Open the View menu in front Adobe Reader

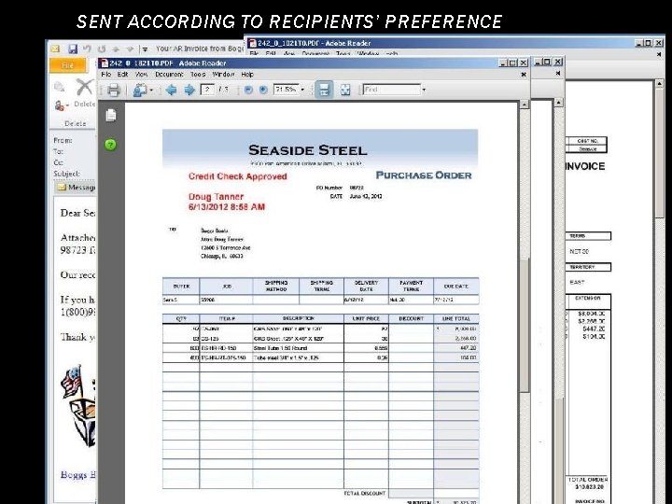142,74
